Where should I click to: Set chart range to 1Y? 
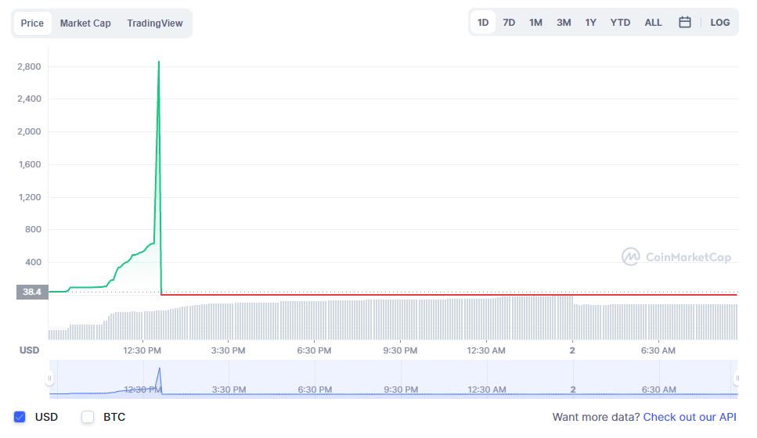click(590, 23)
